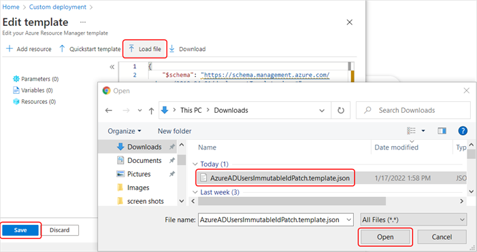Select AzureADUsersImmutableIdPatch.template.json file
The width and height of the screenshot is (477, 252).
(x=276, y=178)
